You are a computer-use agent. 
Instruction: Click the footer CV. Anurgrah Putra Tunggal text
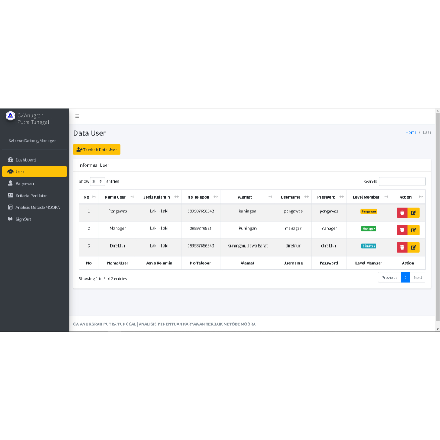point(105,324)
